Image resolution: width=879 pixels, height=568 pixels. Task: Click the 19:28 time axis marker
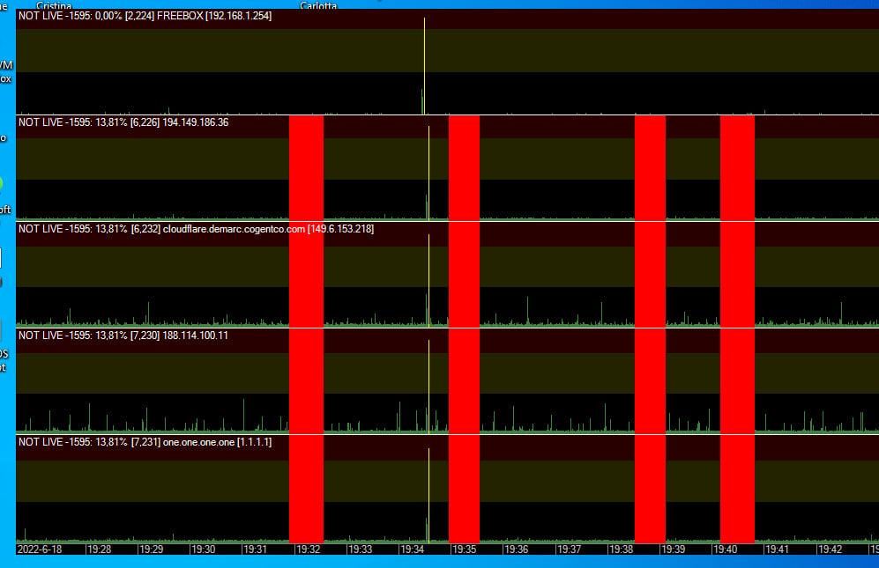click(100, 549)
